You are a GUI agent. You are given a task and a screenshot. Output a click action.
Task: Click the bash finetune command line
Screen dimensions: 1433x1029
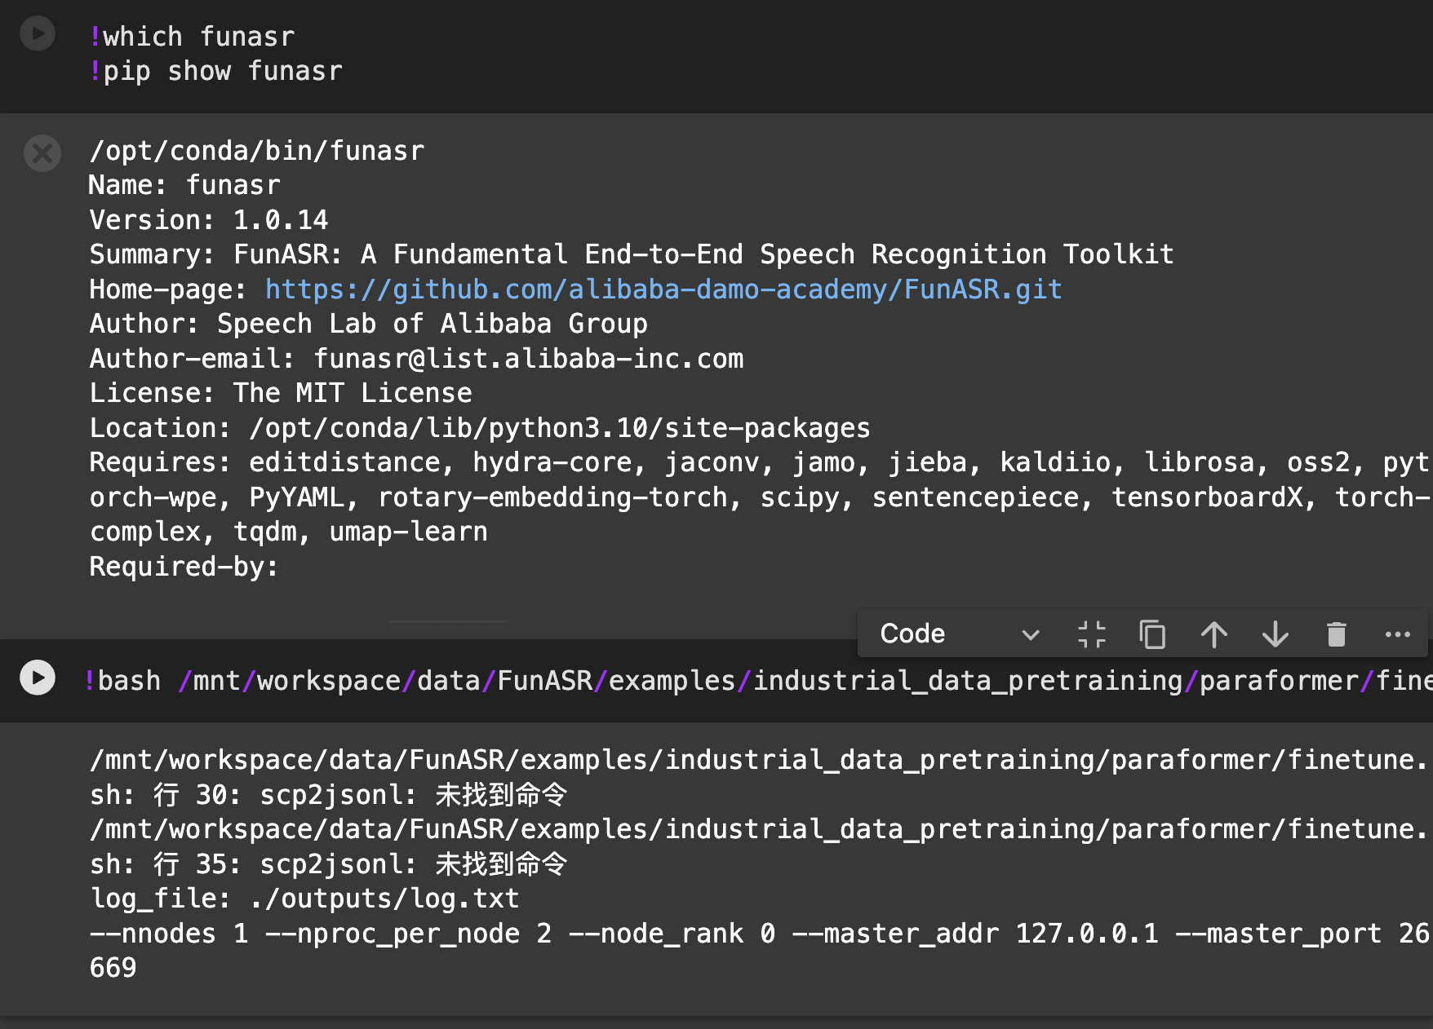(x=757, y=681)
